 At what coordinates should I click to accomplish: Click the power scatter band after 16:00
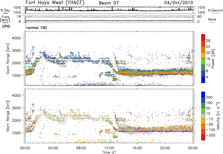pyautogui.click(x=165, y=72)
